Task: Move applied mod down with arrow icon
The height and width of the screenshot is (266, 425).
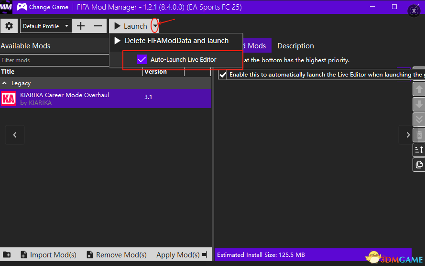Action: point(419,104)
